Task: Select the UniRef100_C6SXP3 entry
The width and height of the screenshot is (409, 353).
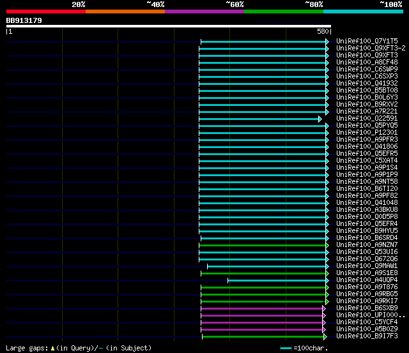Action: click(367, 77)
